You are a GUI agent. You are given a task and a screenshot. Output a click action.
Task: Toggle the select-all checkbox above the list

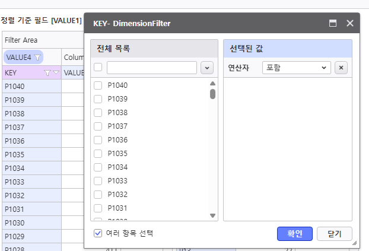tap(98, 68)
